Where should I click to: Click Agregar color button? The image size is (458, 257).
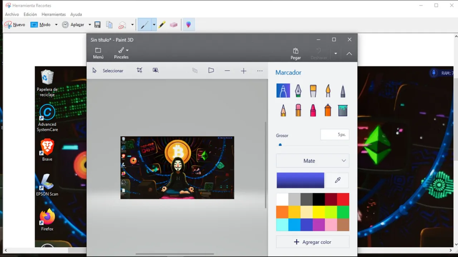(313, 242)
